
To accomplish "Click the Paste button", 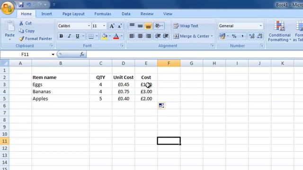I will [9, 30].
